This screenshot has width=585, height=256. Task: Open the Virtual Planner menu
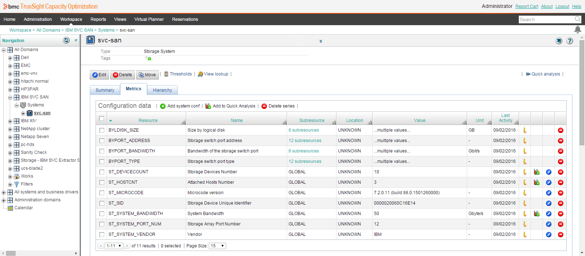(149, 19)
